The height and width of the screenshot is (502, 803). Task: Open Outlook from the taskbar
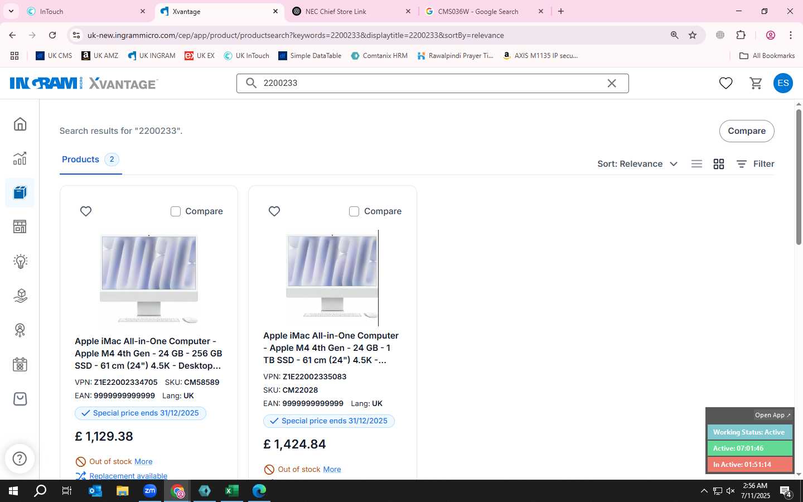point(95,491)
